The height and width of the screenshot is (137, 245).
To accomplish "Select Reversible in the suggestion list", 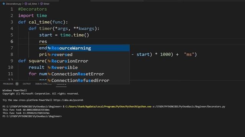I will point(88,67).
